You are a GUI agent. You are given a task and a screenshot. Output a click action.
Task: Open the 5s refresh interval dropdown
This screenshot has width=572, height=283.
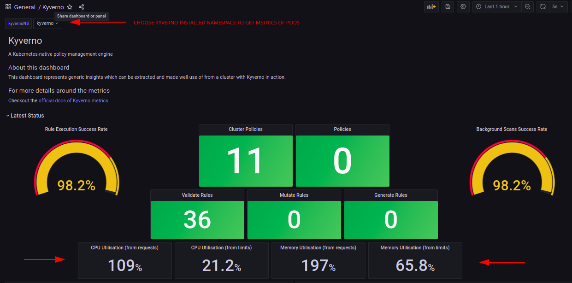[x=558, y=6]
